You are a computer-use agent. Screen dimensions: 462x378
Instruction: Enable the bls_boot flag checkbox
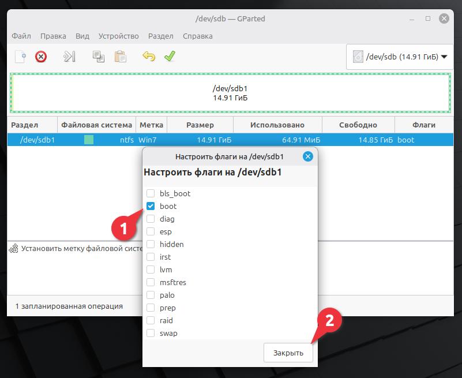click(151, 193)
